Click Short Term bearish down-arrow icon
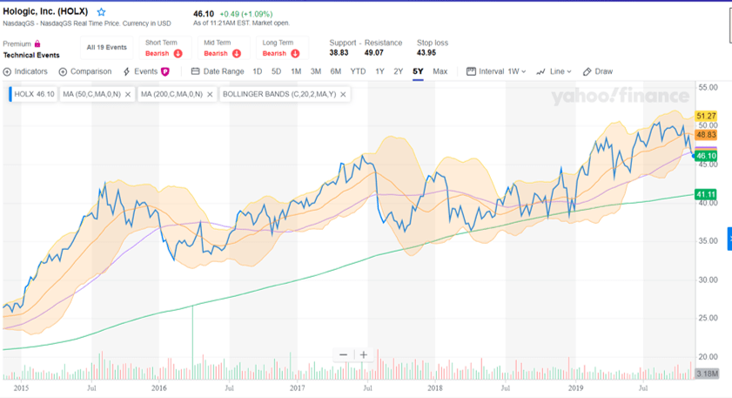 point(178,54)
